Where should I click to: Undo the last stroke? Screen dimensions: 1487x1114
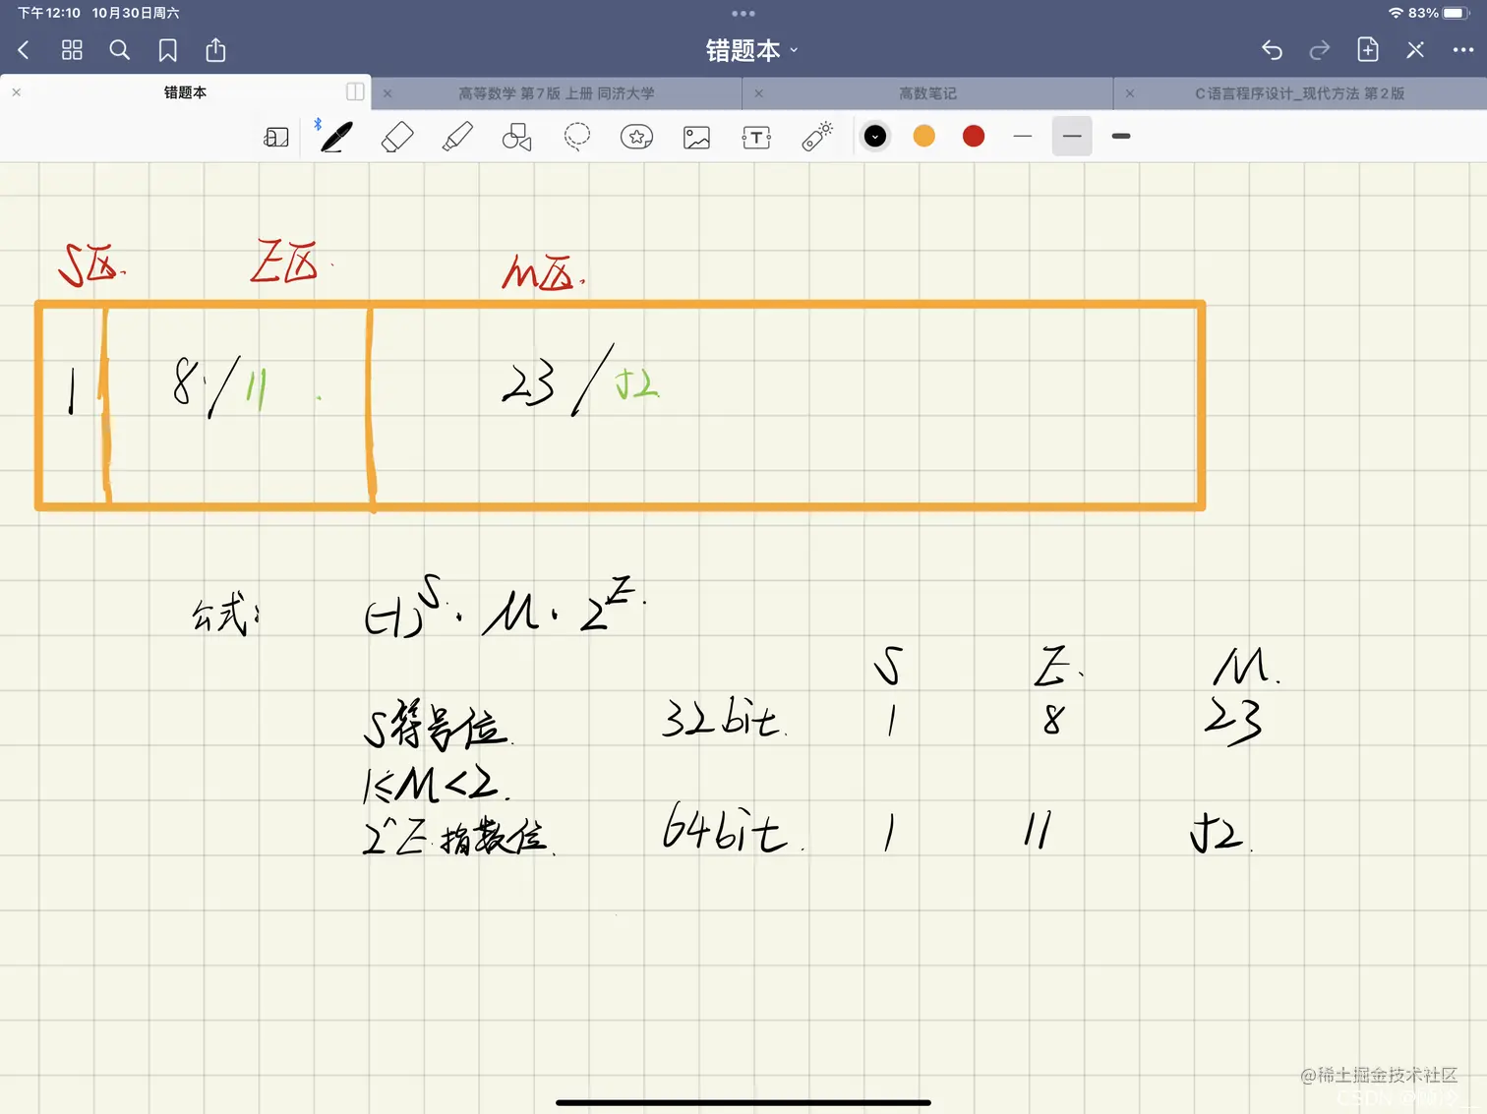tap(1271, 50)
